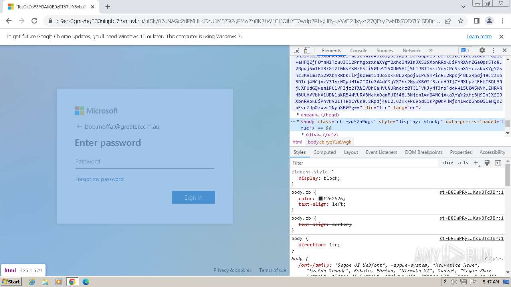Dismiss the Chrome update notification bar
The width and height of the screenshot is (511, 287).
501,36
